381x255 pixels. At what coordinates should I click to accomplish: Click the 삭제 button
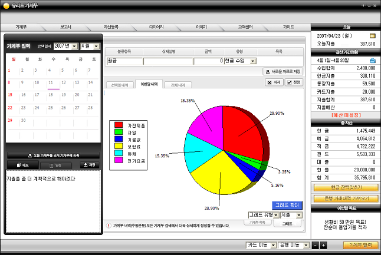click(274, 82)
